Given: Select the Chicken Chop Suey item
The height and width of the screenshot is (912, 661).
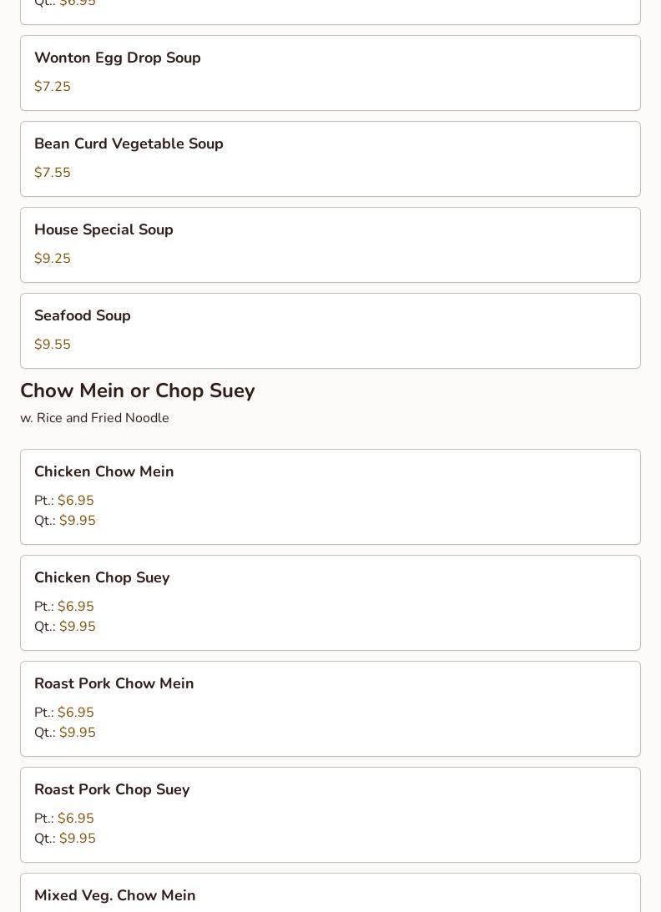Looking at the screenshot, I should (102, 578).
